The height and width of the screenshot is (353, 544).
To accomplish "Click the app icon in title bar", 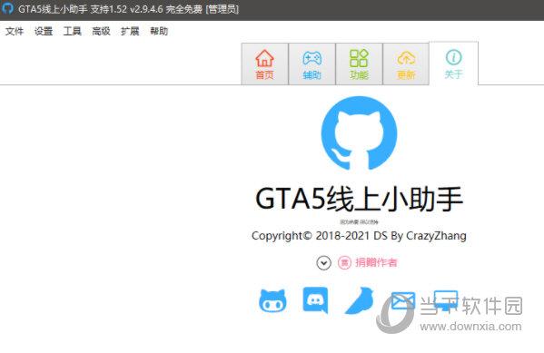I will [7, 8].
